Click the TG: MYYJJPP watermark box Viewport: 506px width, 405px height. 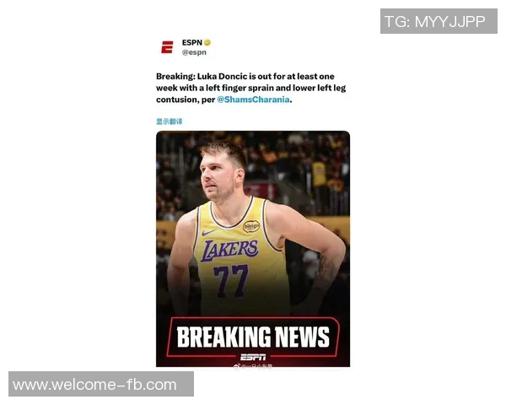pos(439,21)
